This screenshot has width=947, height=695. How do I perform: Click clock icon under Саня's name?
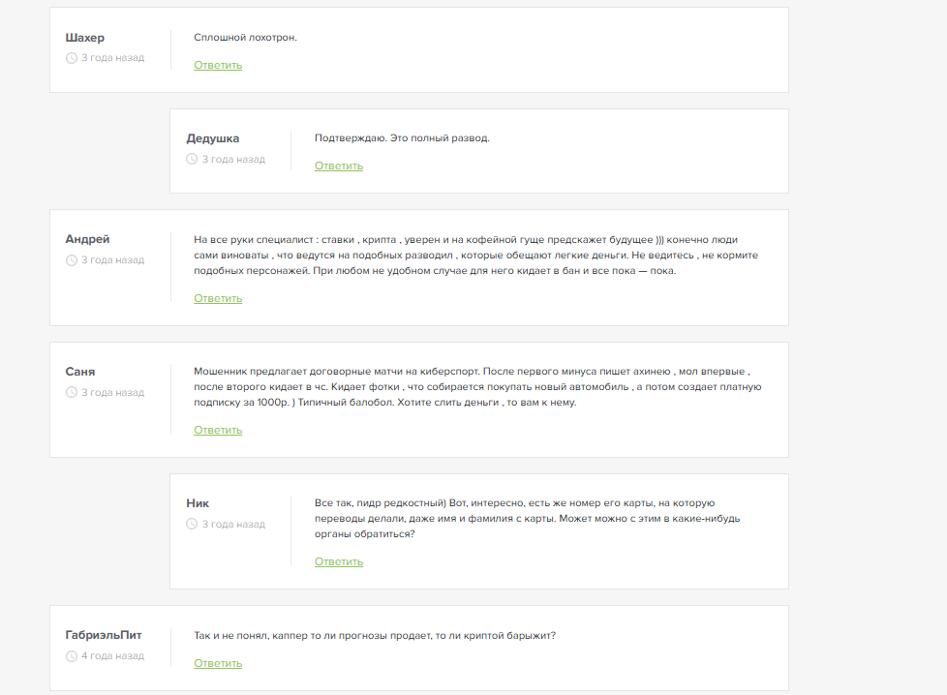pyautogui.click(x=72, y=393)
